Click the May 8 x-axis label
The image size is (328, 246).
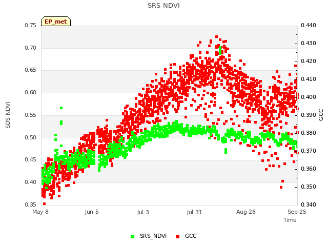(x=40, y=212)
